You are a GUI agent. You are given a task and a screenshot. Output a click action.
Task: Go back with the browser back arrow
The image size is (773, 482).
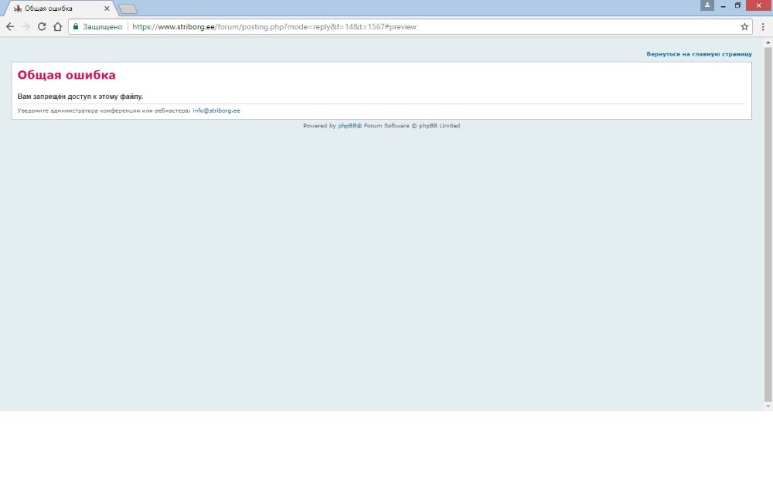tap(10, 26)
